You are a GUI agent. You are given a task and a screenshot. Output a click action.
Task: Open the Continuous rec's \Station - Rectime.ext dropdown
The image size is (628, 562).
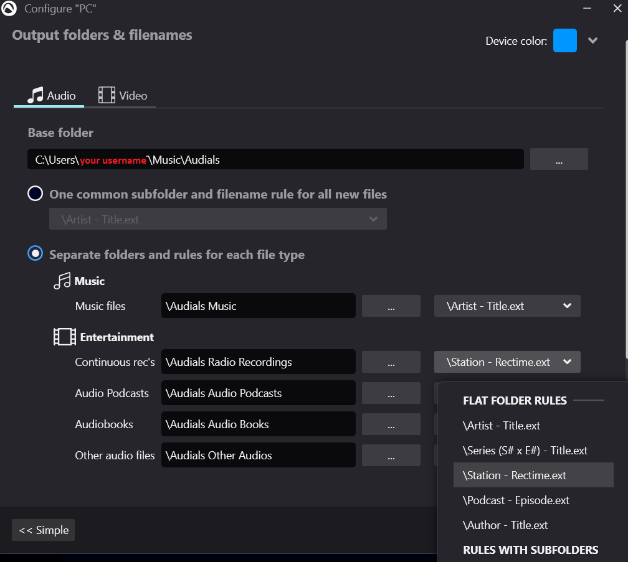pyautogui.click(x=507, y=362)
